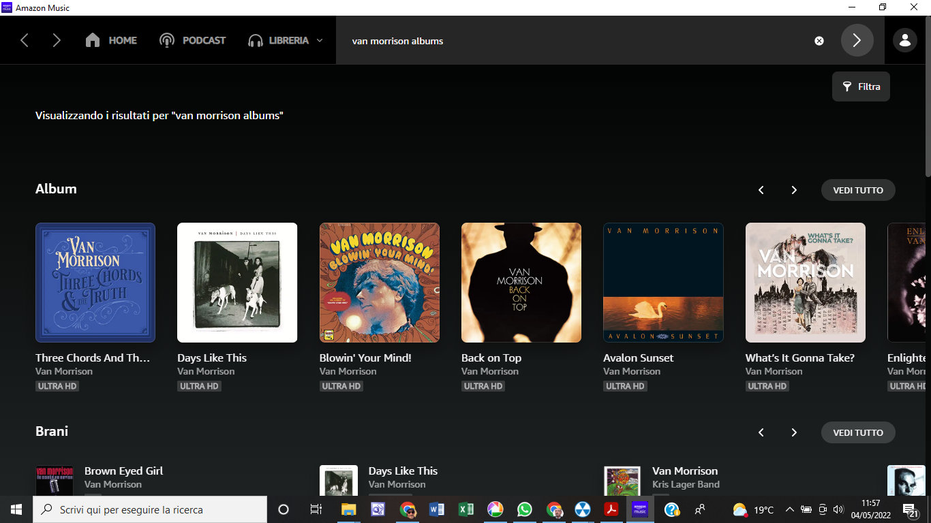Open the user profile account icon
Viewport: 931px width, 523px height.
coord(905,40)
